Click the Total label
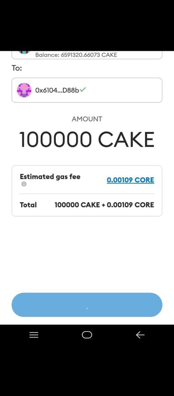This screenshot has width=174, height=396. click(x=28, y=205)
